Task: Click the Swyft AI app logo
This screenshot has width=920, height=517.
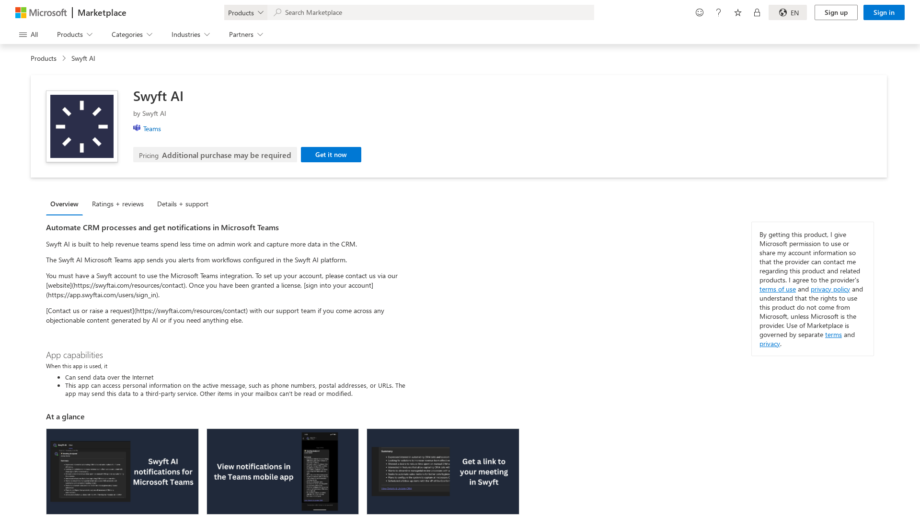Action: (82, 126)
